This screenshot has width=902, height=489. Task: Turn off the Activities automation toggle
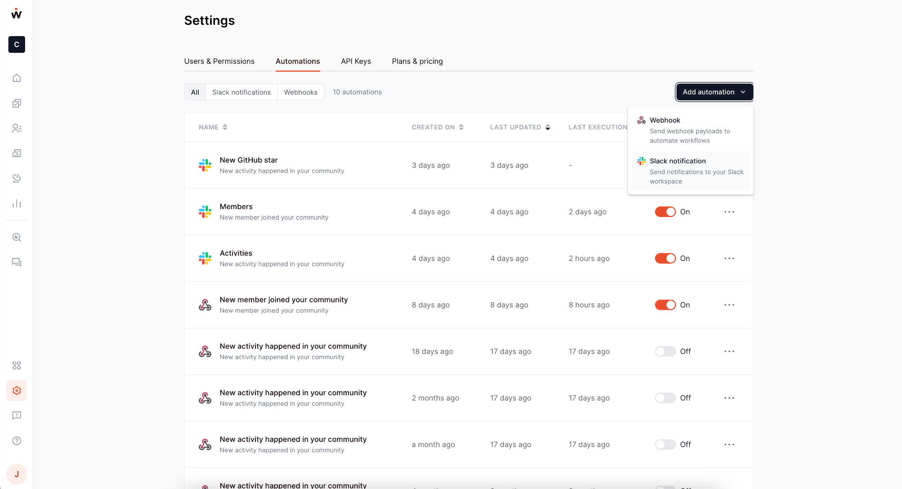click(x=665, y=258)
